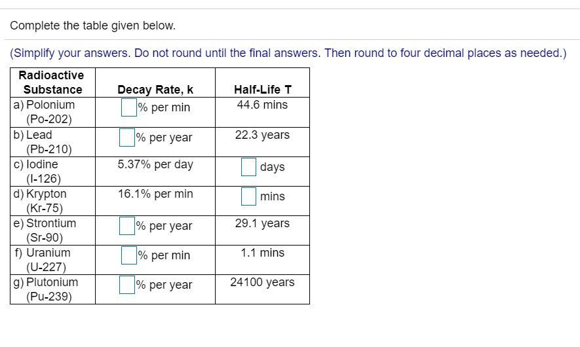Image resolution: width=580 pixels, height=347 pixels.
Task: Click the '5.37% per day' decay rate cell
Action: pyautogui.click(x=155, y=164)
